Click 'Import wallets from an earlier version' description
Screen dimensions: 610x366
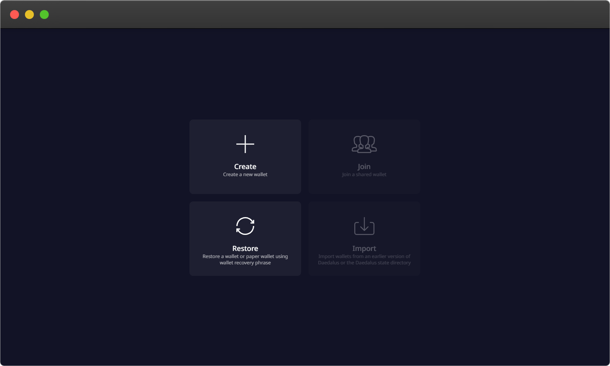pyautogui.click(x=364, y=260)
